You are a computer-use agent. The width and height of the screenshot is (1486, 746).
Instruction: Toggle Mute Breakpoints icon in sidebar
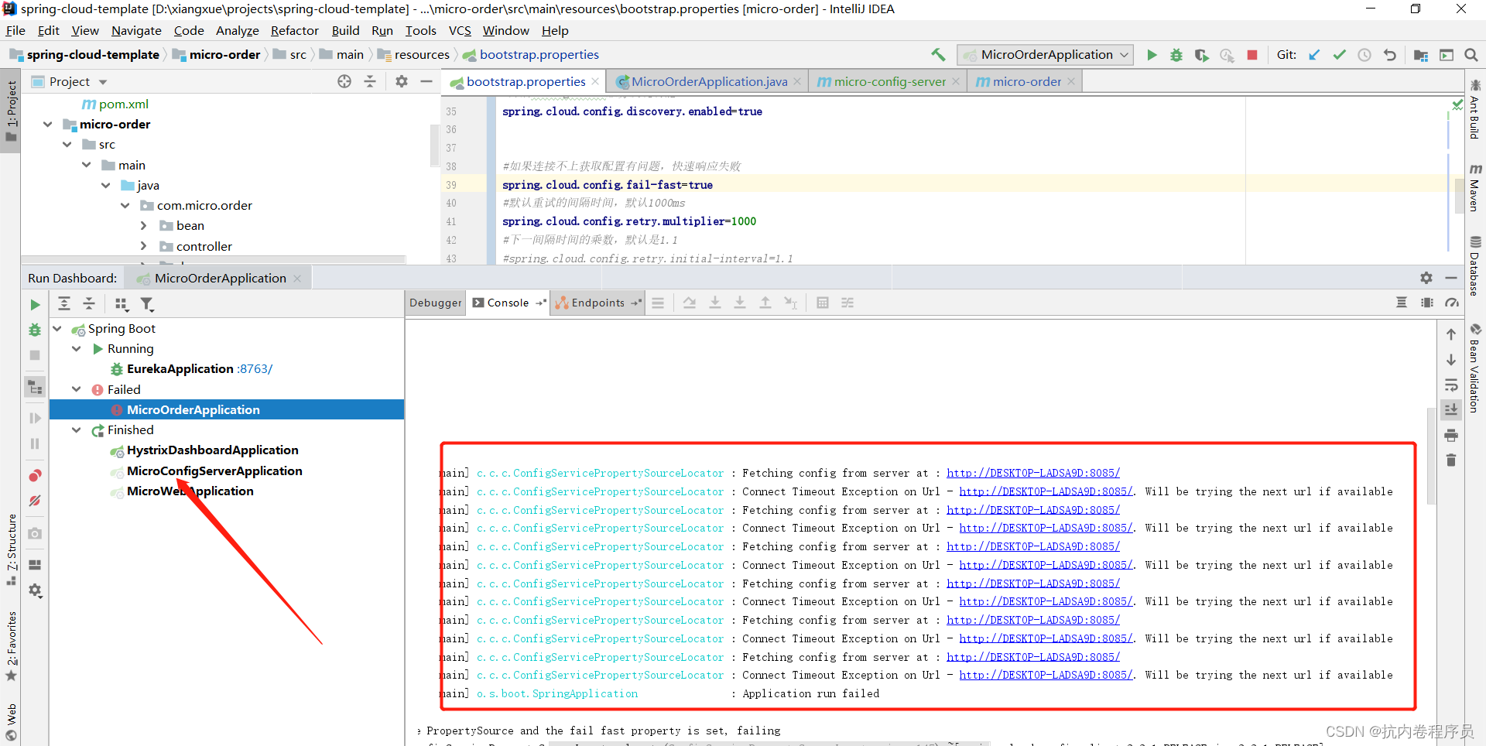click(35, 501)
